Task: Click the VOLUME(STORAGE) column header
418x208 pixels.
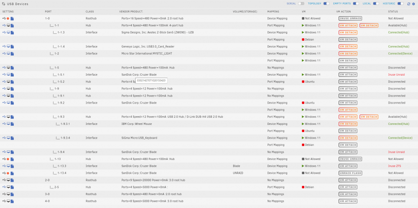Action: tap(245, 12)
